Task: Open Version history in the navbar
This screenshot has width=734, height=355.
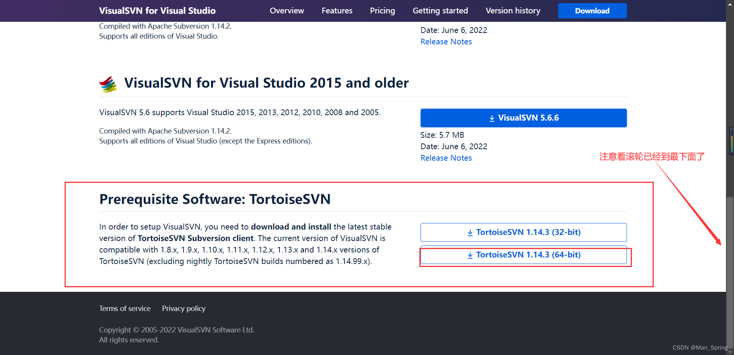Action: point(513,11)
